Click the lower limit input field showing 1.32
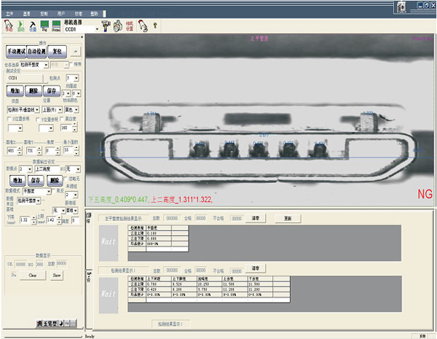The height and width of the screenshot is (339, 437). [23, 219]
